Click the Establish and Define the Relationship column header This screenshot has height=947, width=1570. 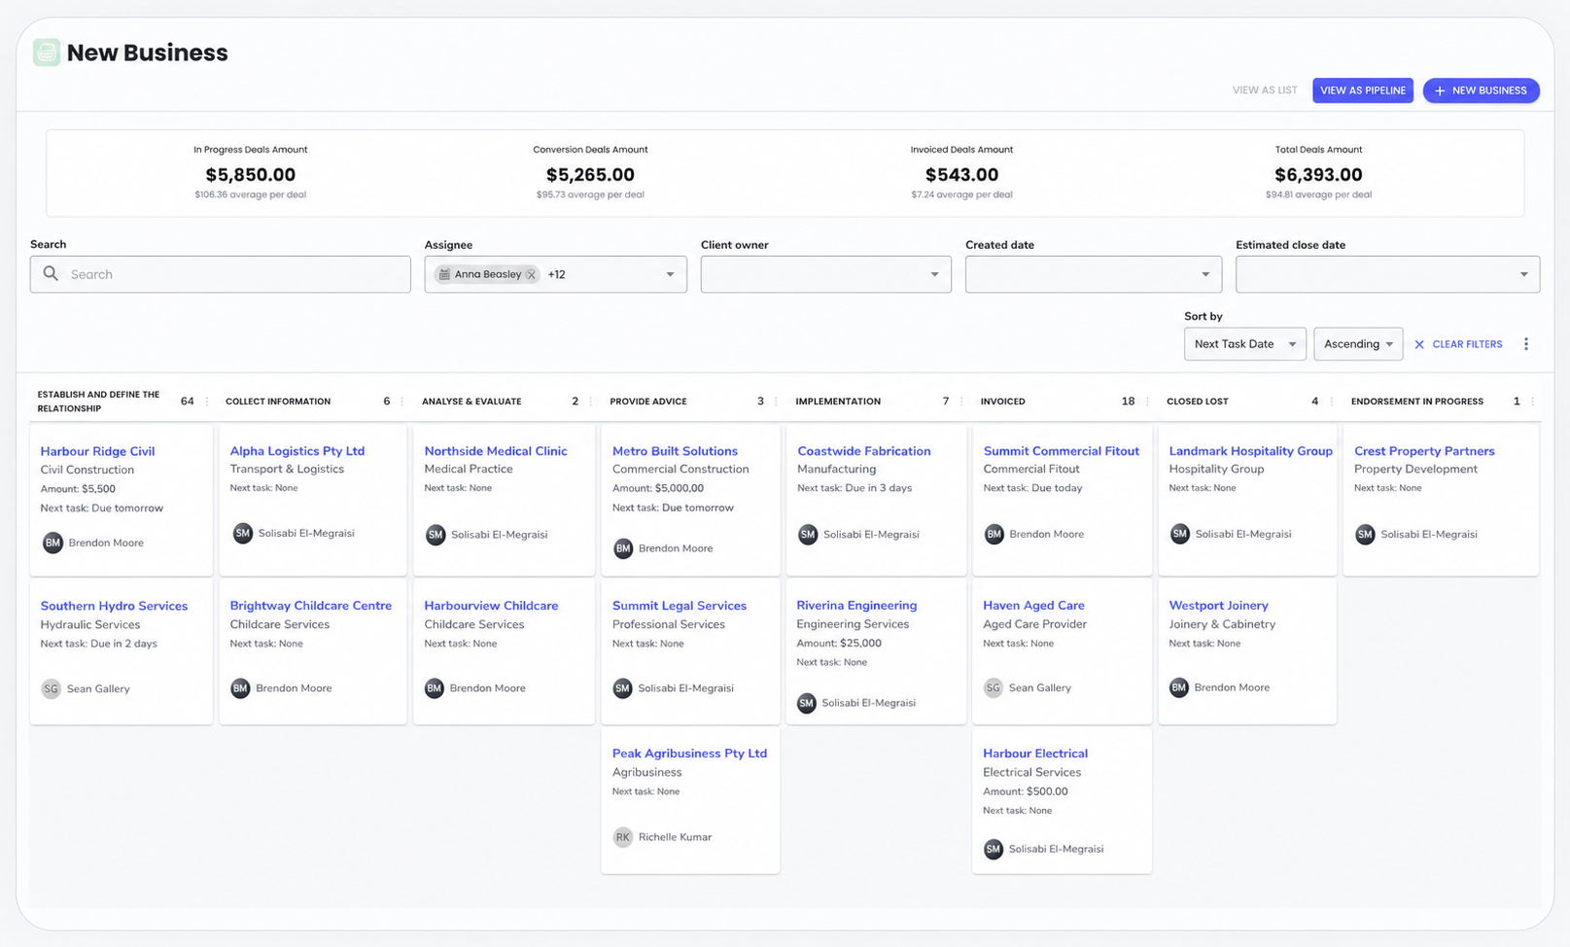click(x=98, y=402)
